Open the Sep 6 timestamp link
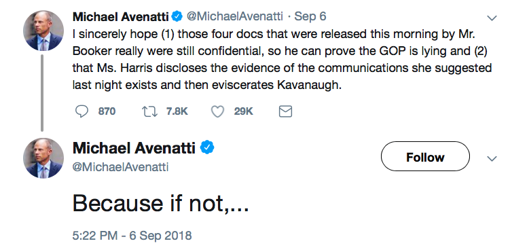Screen dimensions: 529x252 (310, 16)
